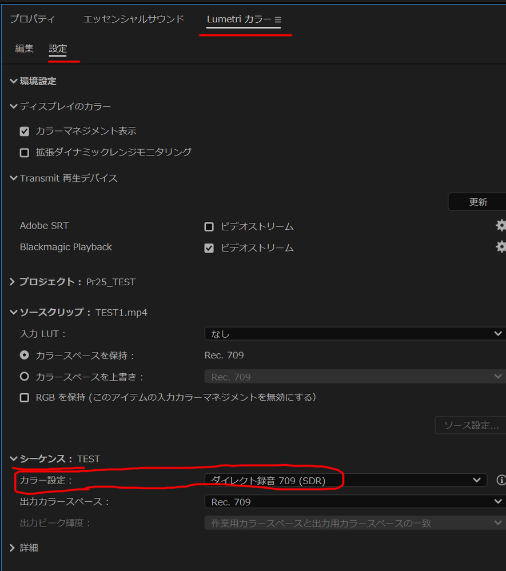This screenshot has height=571, width=506.
Task: Switch to the 編集 tab
Action: pos(24,49)
